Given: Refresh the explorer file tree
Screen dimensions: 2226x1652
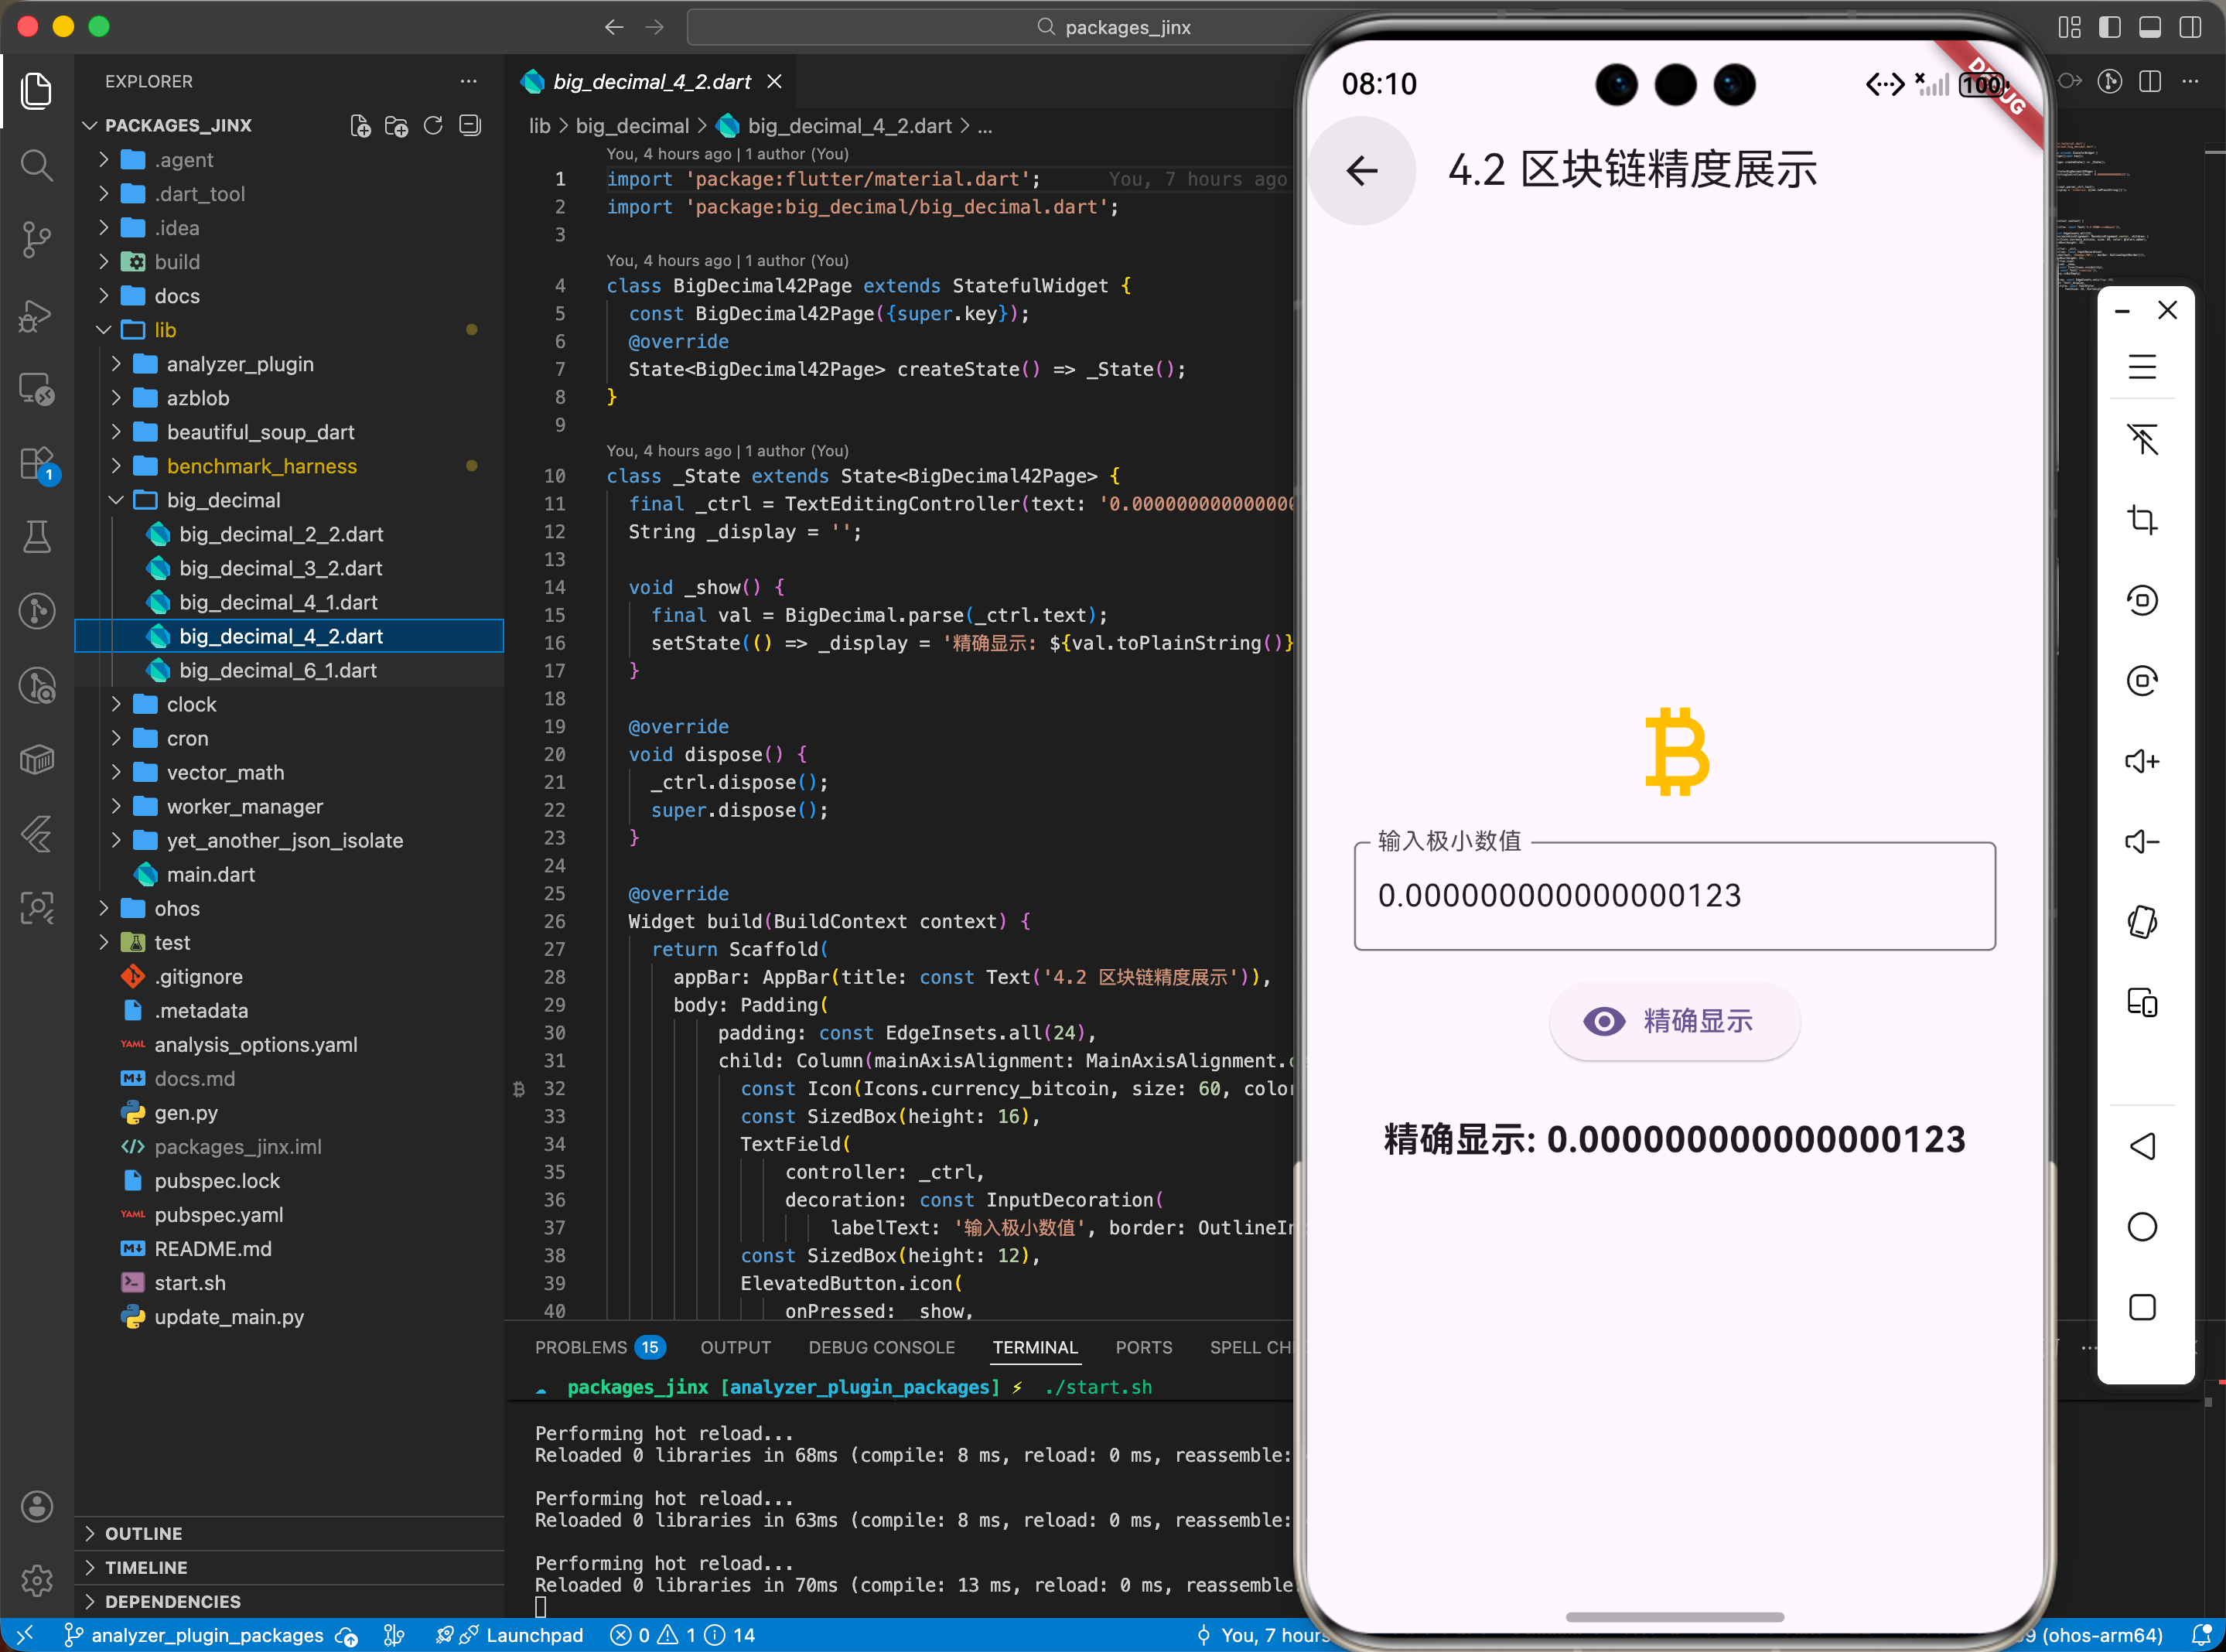Looking at the screenshot, I should click(x=433, y=125).
